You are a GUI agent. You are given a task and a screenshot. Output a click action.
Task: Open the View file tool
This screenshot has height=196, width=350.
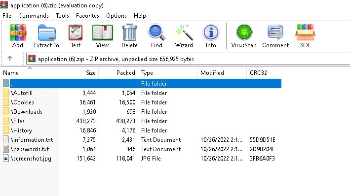[103, 33]
